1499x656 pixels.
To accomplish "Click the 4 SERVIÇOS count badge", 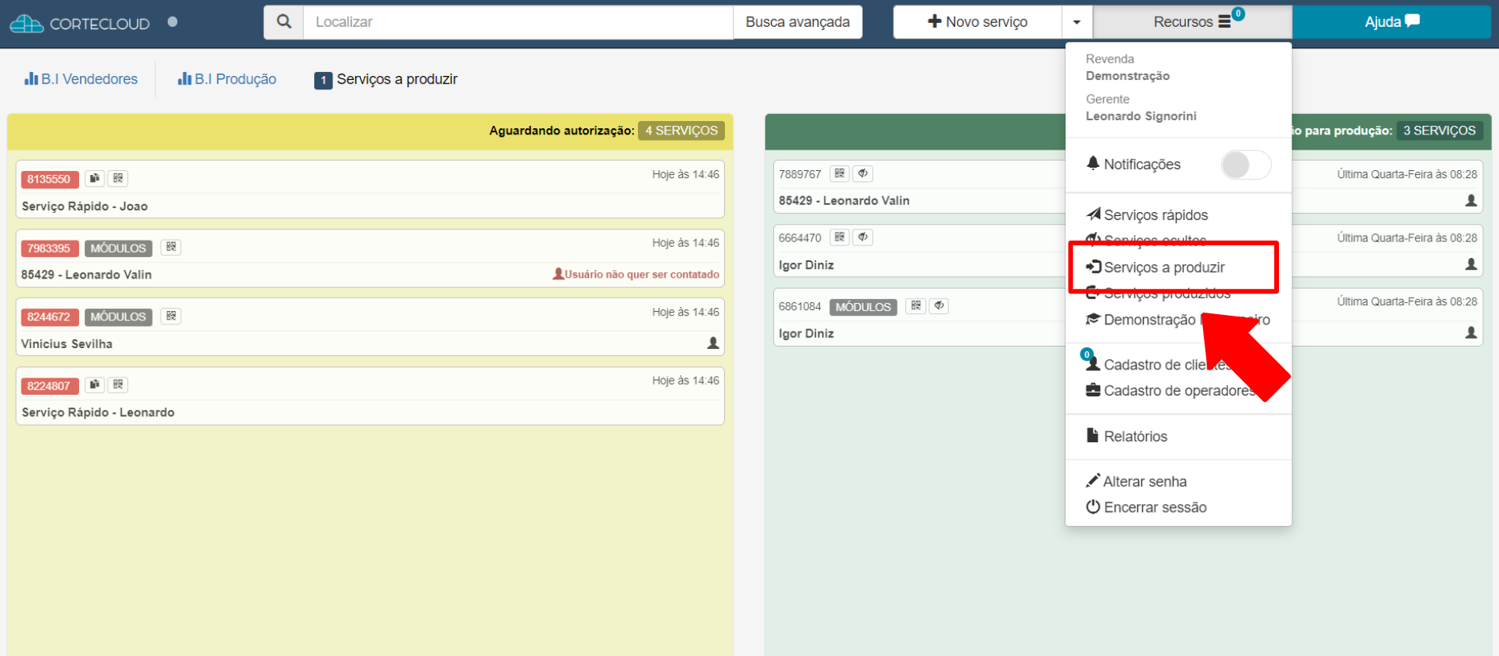I will pos(681,131).
